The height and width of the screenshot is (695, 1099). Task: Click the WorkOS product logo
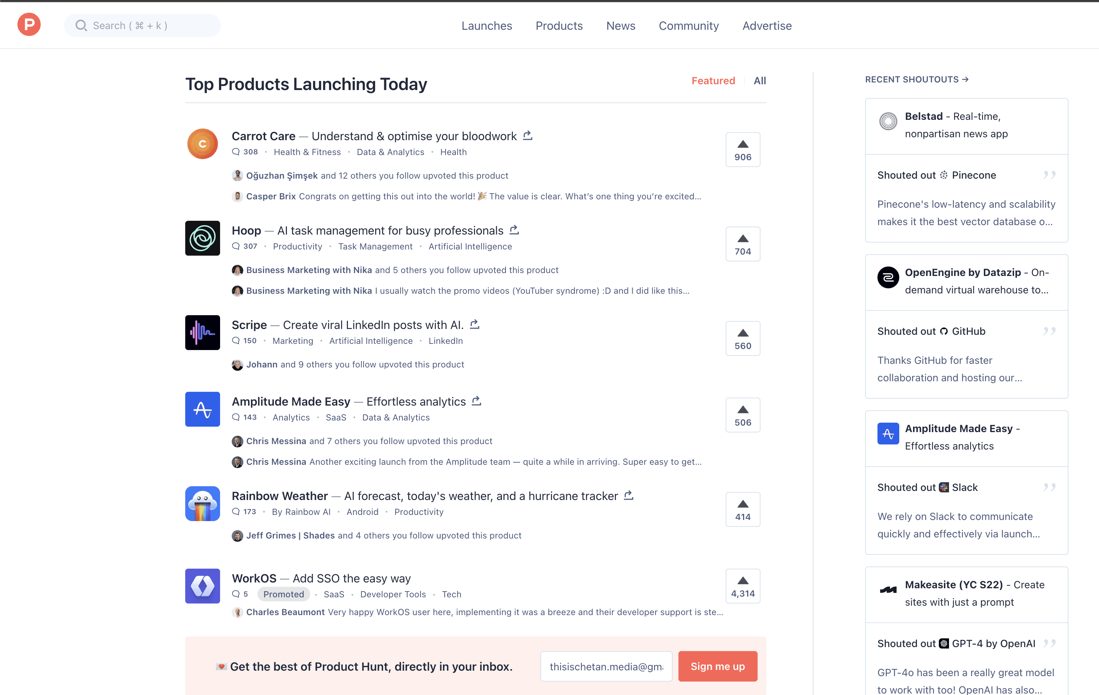[202, 586]
